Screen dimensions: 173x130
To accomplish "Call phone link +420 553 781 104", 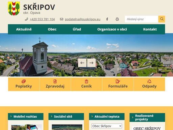I will click(42, 19).
